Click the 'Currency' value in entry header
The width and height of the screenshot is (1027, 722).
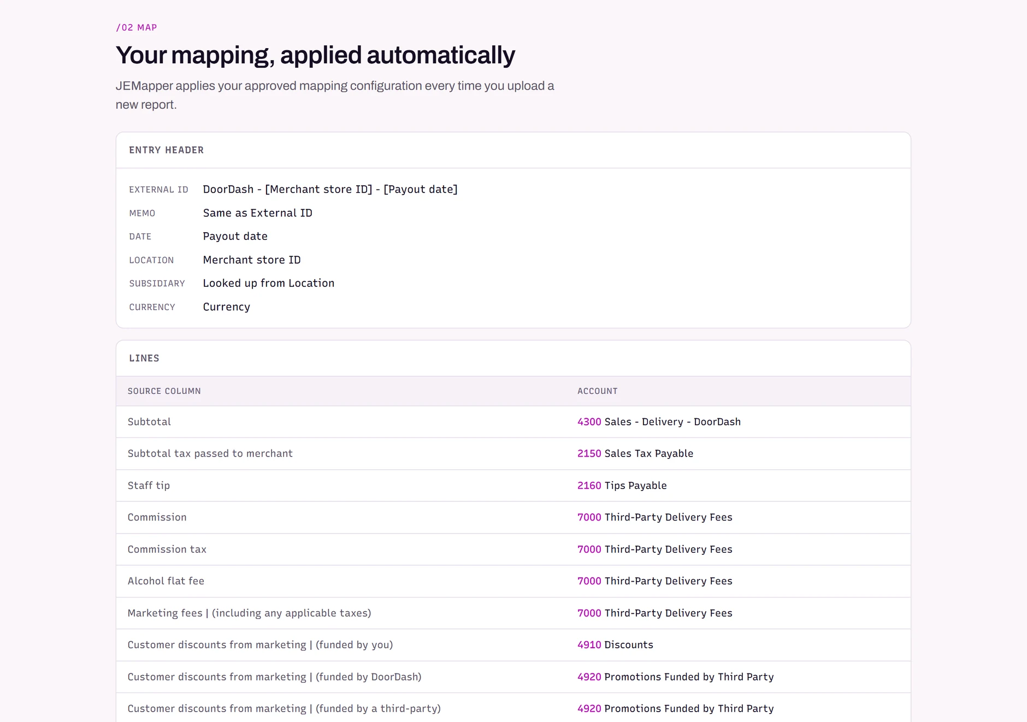click(227, 307)
